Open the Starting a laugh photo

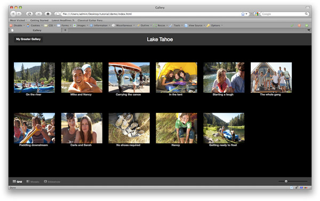pyautogui.click(x=223, y=77)
